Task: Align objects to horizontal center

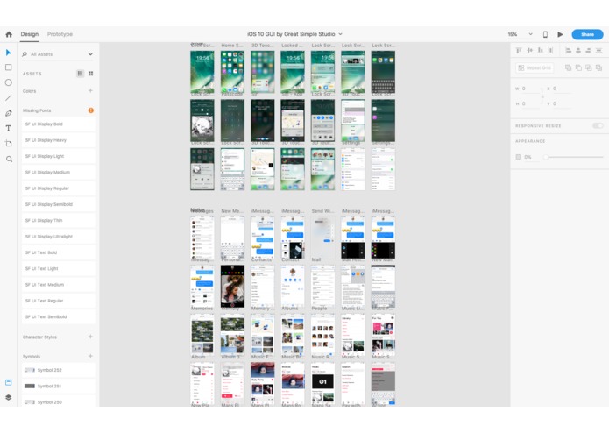Action: [x=578, y=51]
